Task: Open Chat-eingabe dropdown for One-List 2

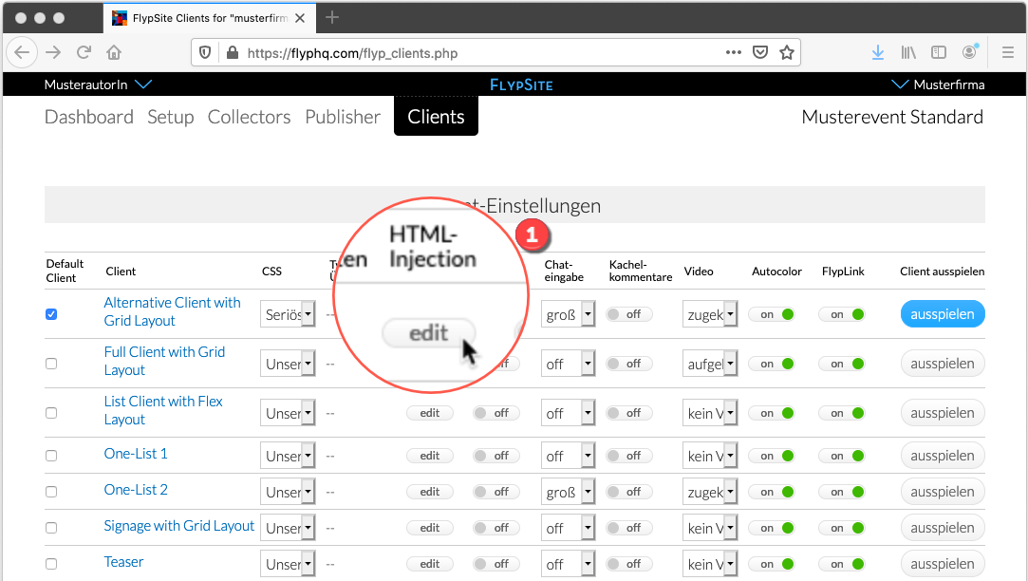Action: point(568,492)
